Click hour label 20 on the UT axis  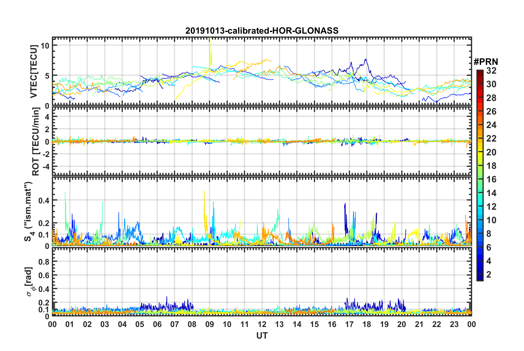coord(402,324)
